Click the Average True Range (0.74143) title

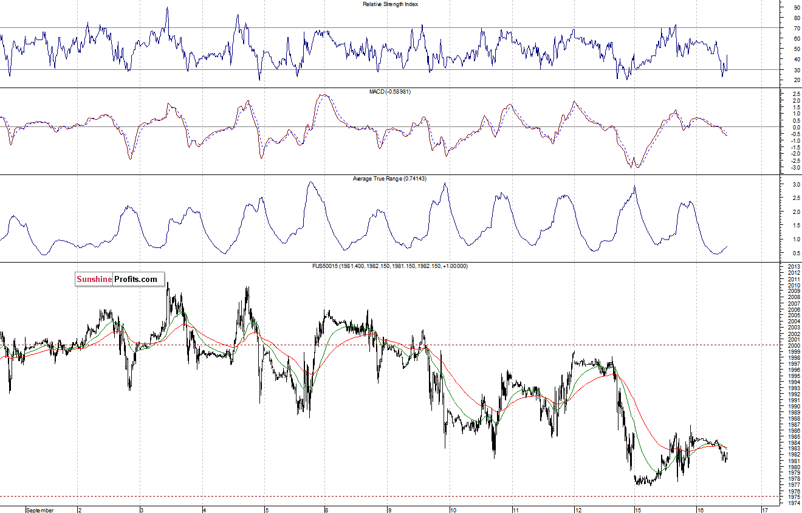390,179
